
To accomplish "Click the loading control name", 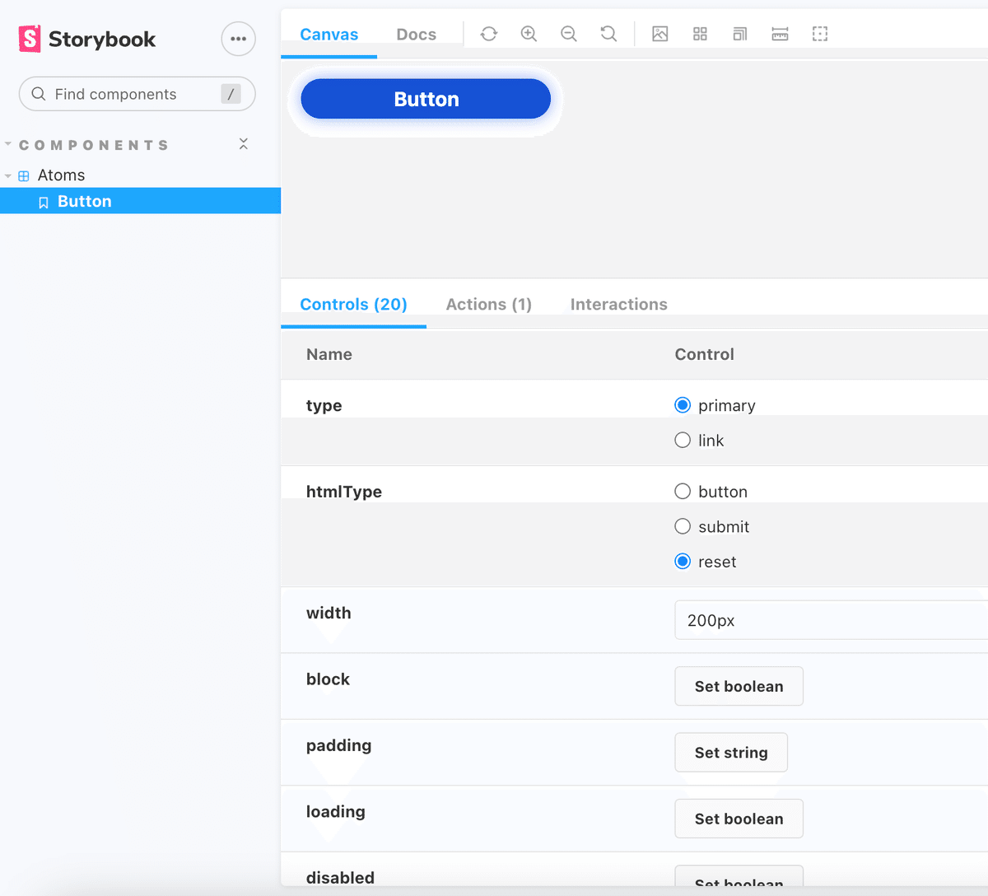I will tap(335, 812).
